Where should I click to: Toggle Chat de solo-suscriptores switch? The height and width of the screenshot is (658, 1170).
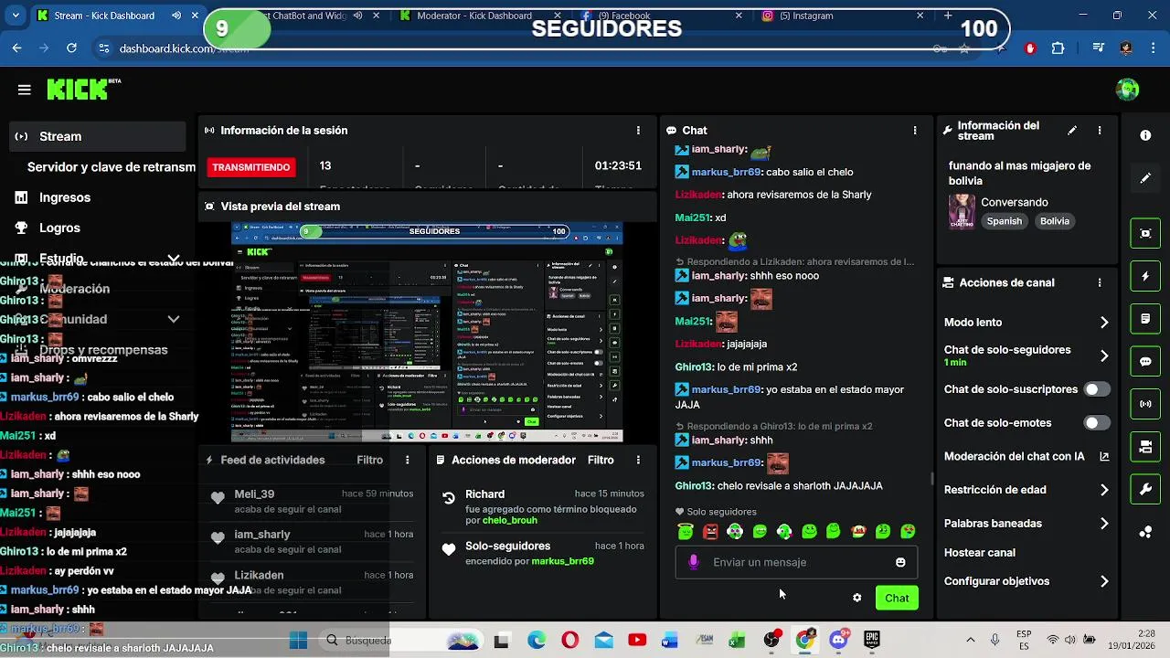click(1096, 389)
